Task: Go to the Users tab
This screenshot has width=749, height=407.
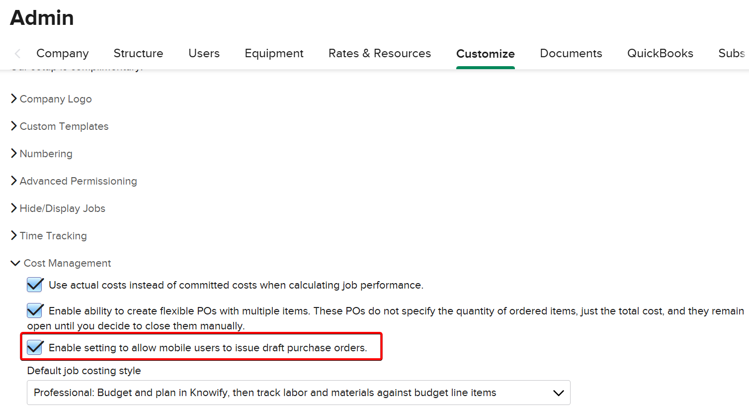Action: (x=204, y=53)
